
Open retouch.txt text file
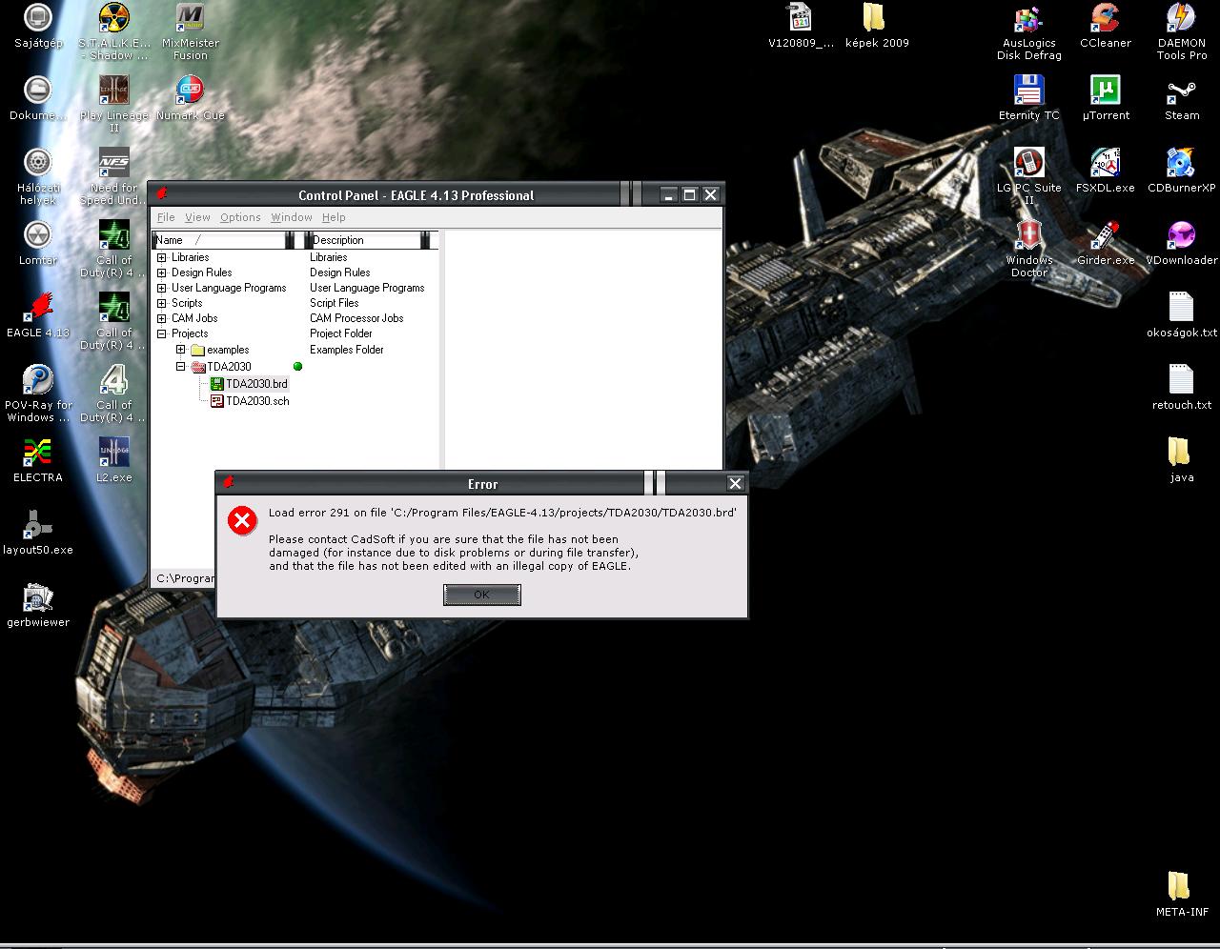(1182, 389)
